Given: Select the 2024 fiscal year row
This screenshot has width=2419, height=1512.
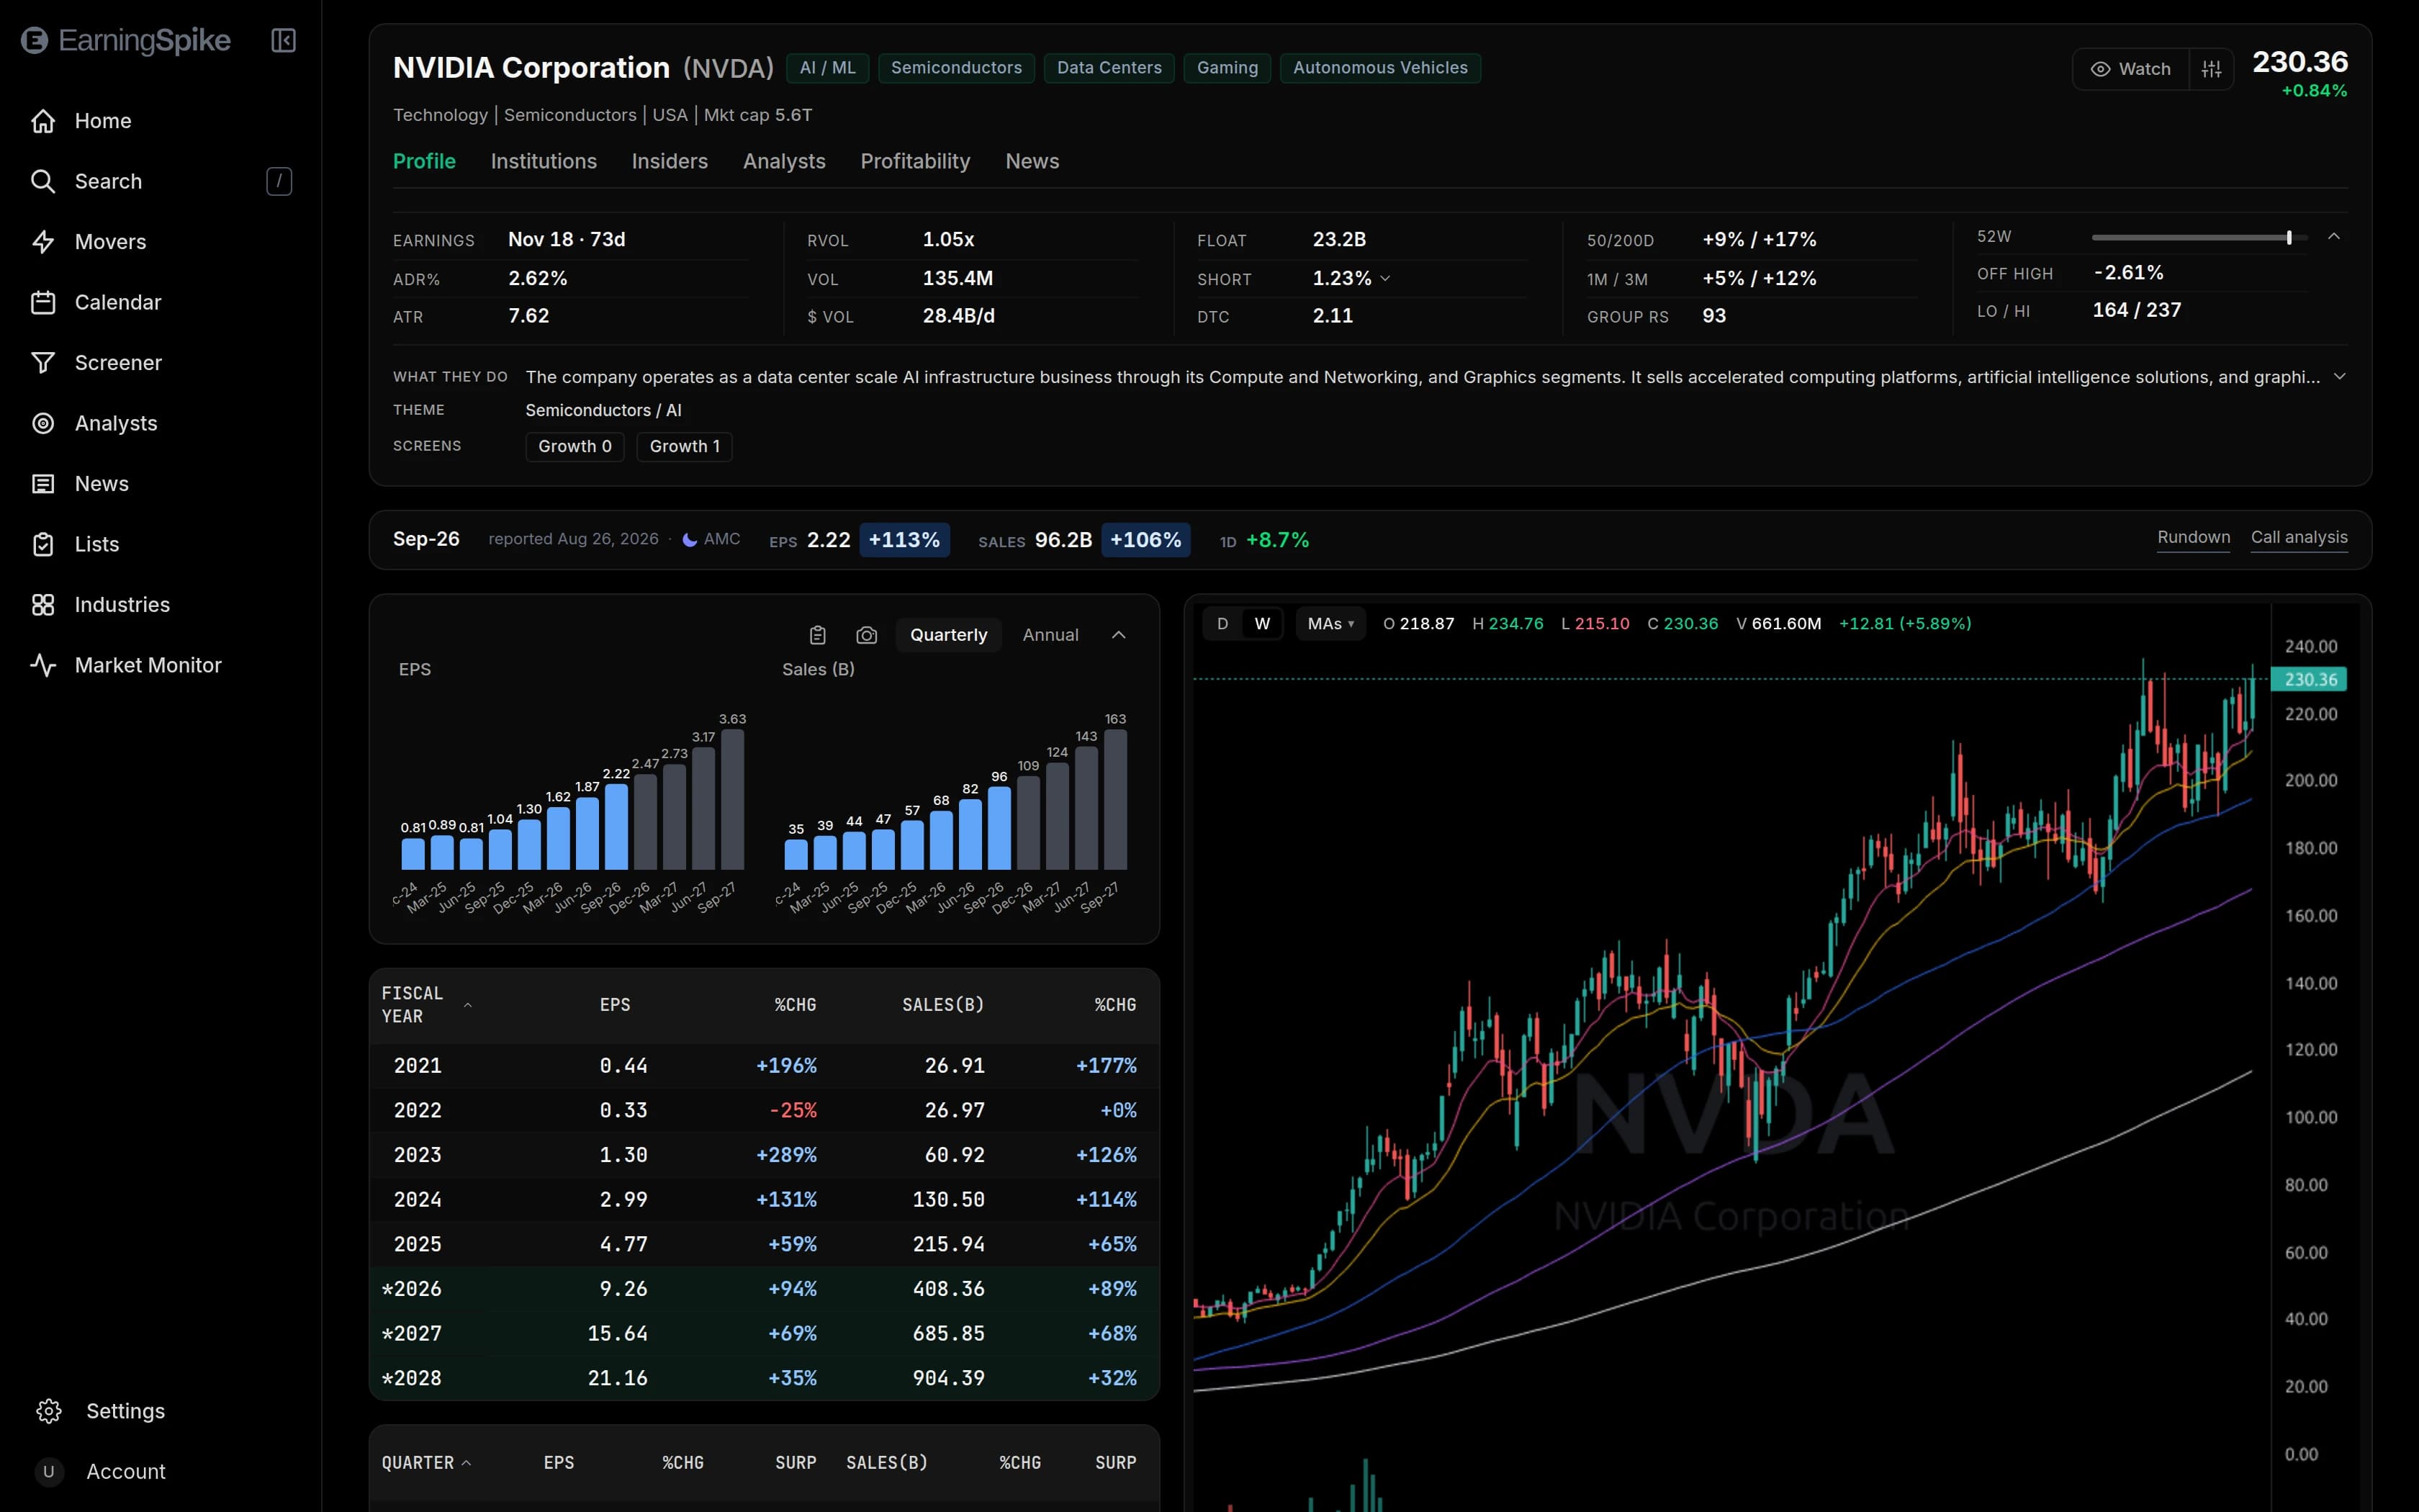Looking at the screenshot, I should coord(765,1200).
